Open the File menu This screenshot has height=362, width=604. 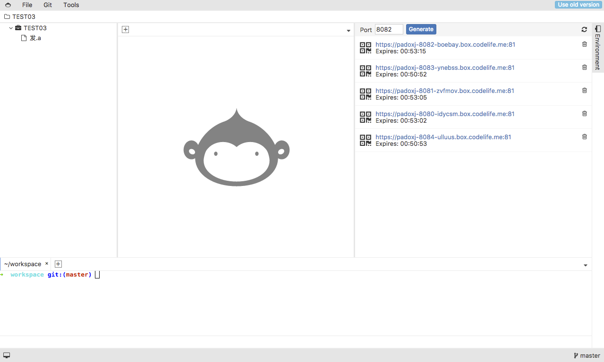pos(27,5)
